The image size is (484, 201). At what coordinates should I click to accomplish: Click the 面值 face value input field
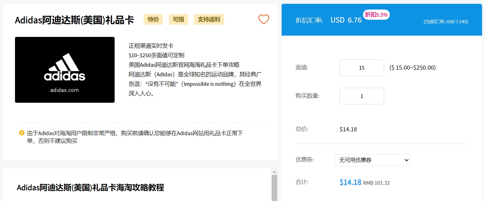362,68
